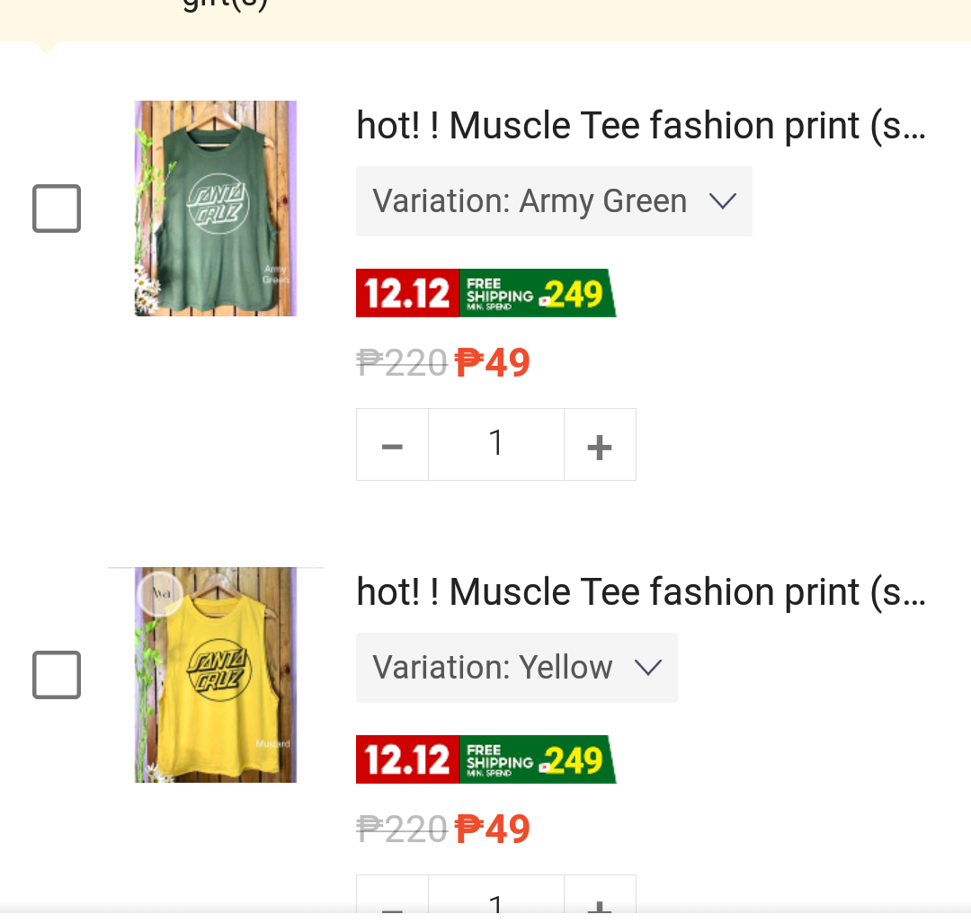Tap the 12.12 badge on Yellow item
Viewport: 971px width, 923px height.
pos(407,759)
